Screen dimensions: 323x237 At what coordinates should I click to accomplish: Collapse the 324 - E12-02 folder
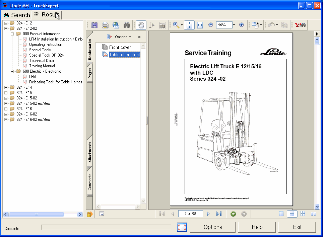click(6, 28)
